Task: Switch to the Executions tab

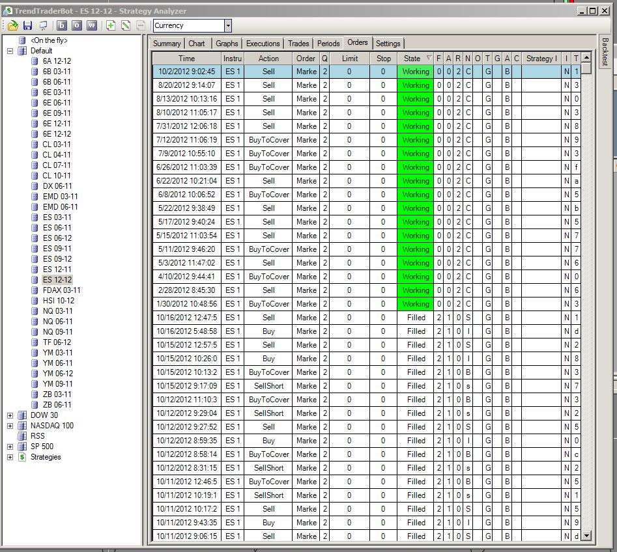Action: pyautogui.click(x=263, y=43)
